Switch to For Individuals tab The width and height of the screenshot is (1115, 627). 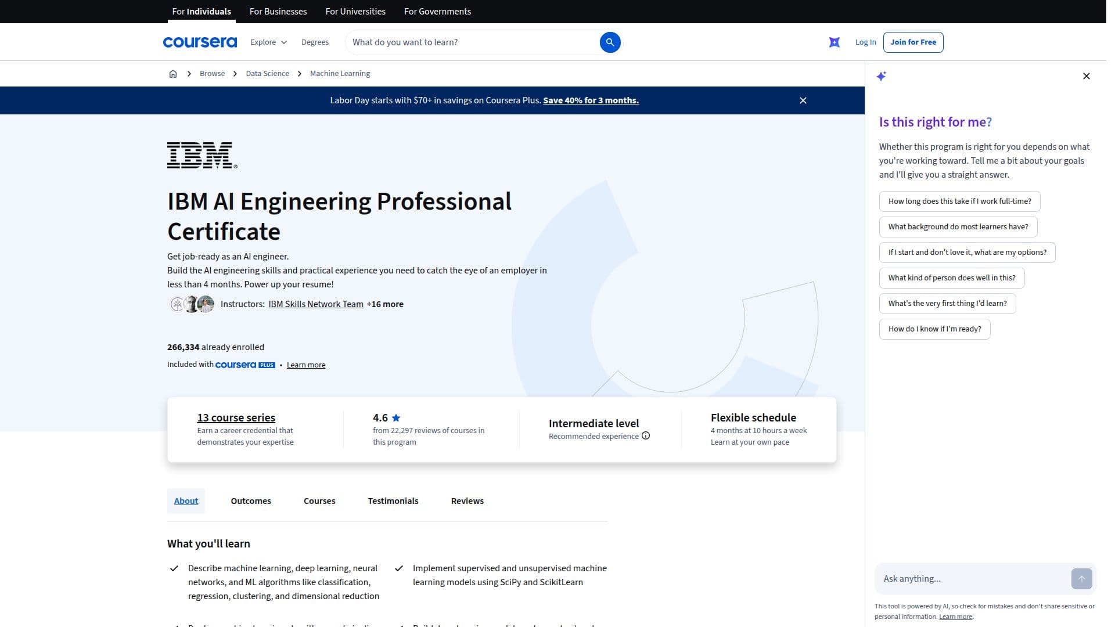pyautogui.click(x=202, y=12)
